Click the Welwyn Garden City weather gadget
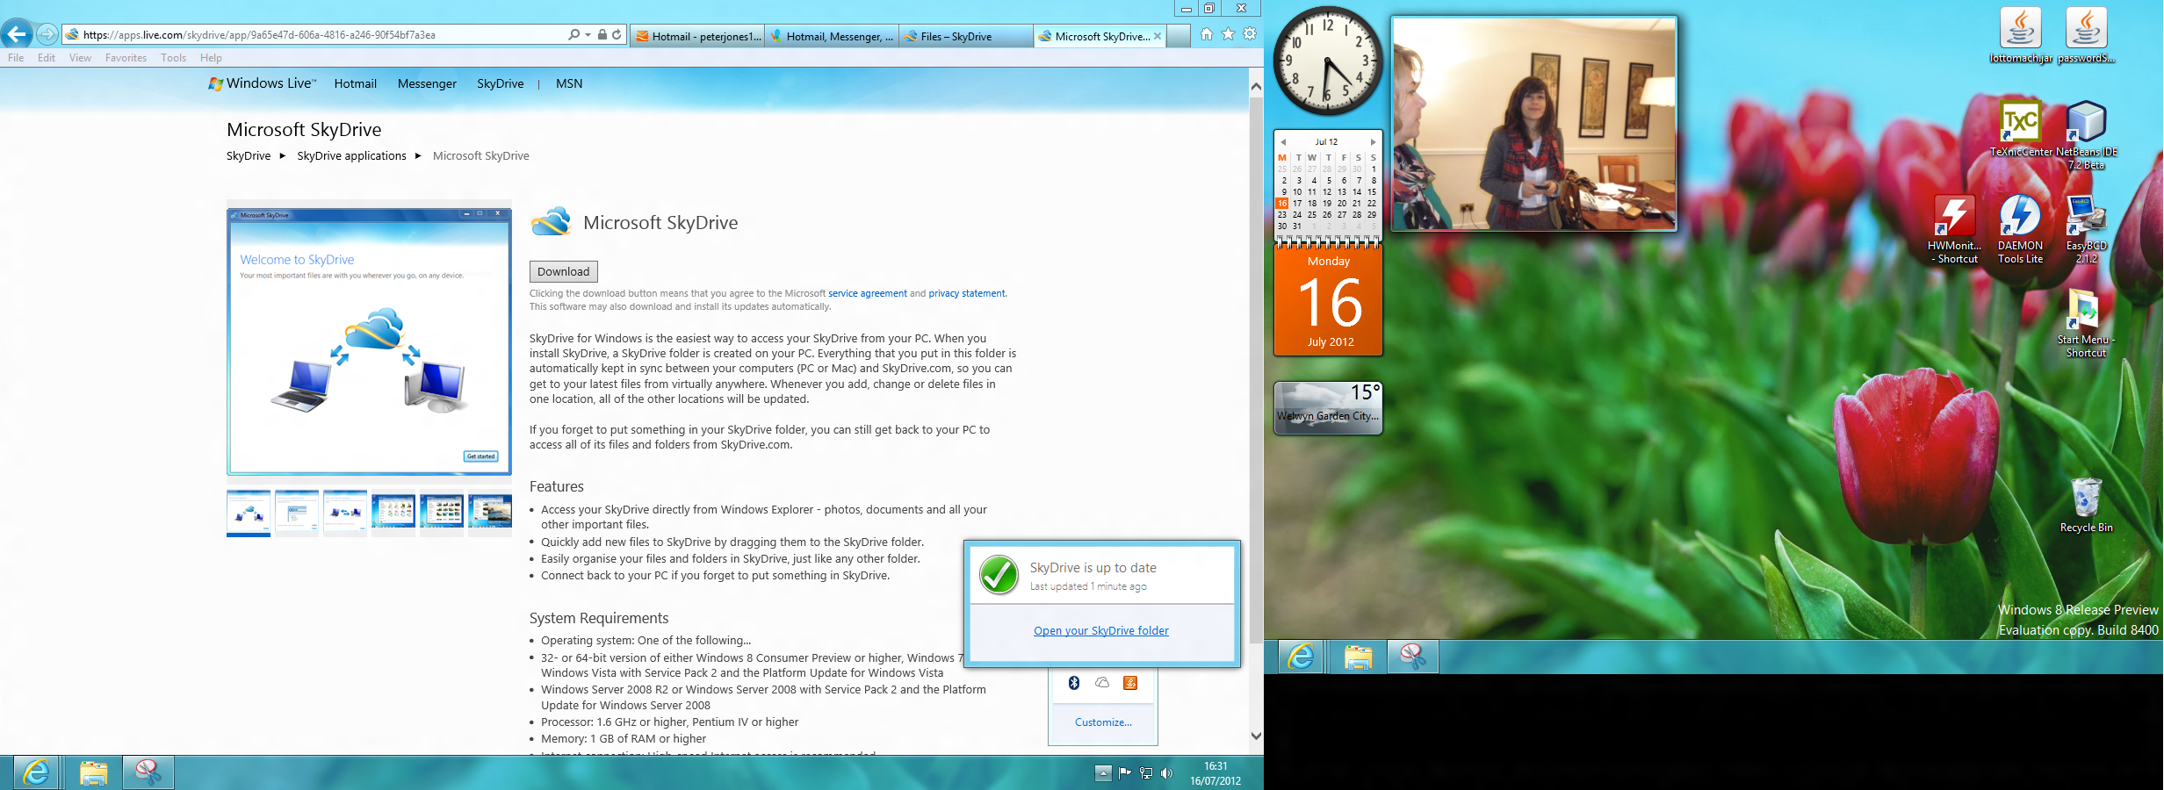The height and width of the screenshot is (790, 2164). tap(1328, 407)
